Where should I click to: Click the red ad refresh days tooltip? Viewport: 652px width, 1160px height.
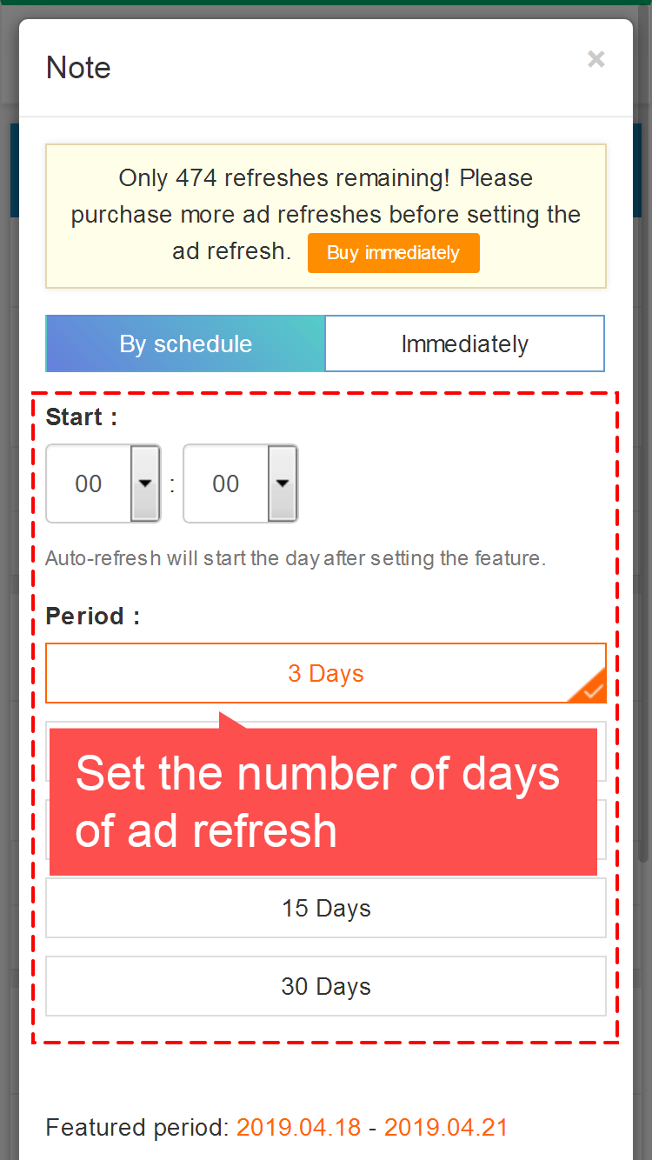click(x=323, y=801)
